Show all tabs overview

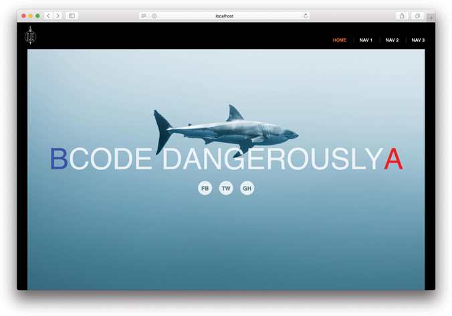tap(417, 16)
